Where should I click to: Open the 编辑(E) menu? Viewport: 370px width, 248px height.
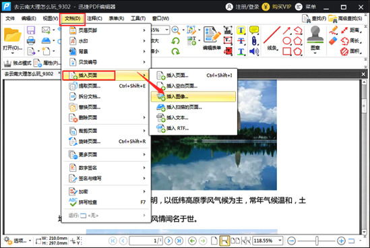pyautogui.click(x=28, y=18)
